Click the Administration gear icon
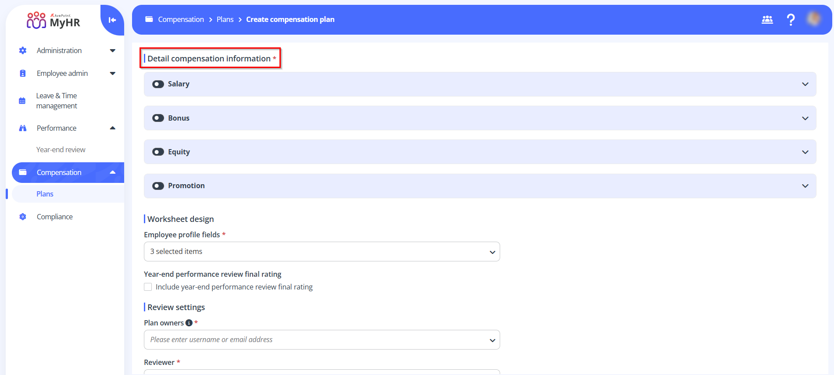This screenshot has width=834, height=375. pyautogui.click(x=23, y=50)
